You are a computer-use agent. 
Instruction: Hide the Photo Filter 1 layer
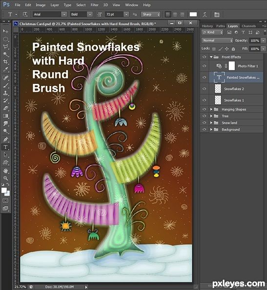point(205,66)
